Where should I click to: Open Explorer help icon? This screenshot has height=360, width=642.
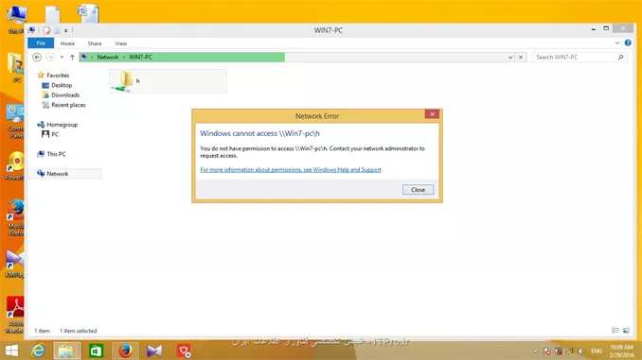(x=628, y=43)
